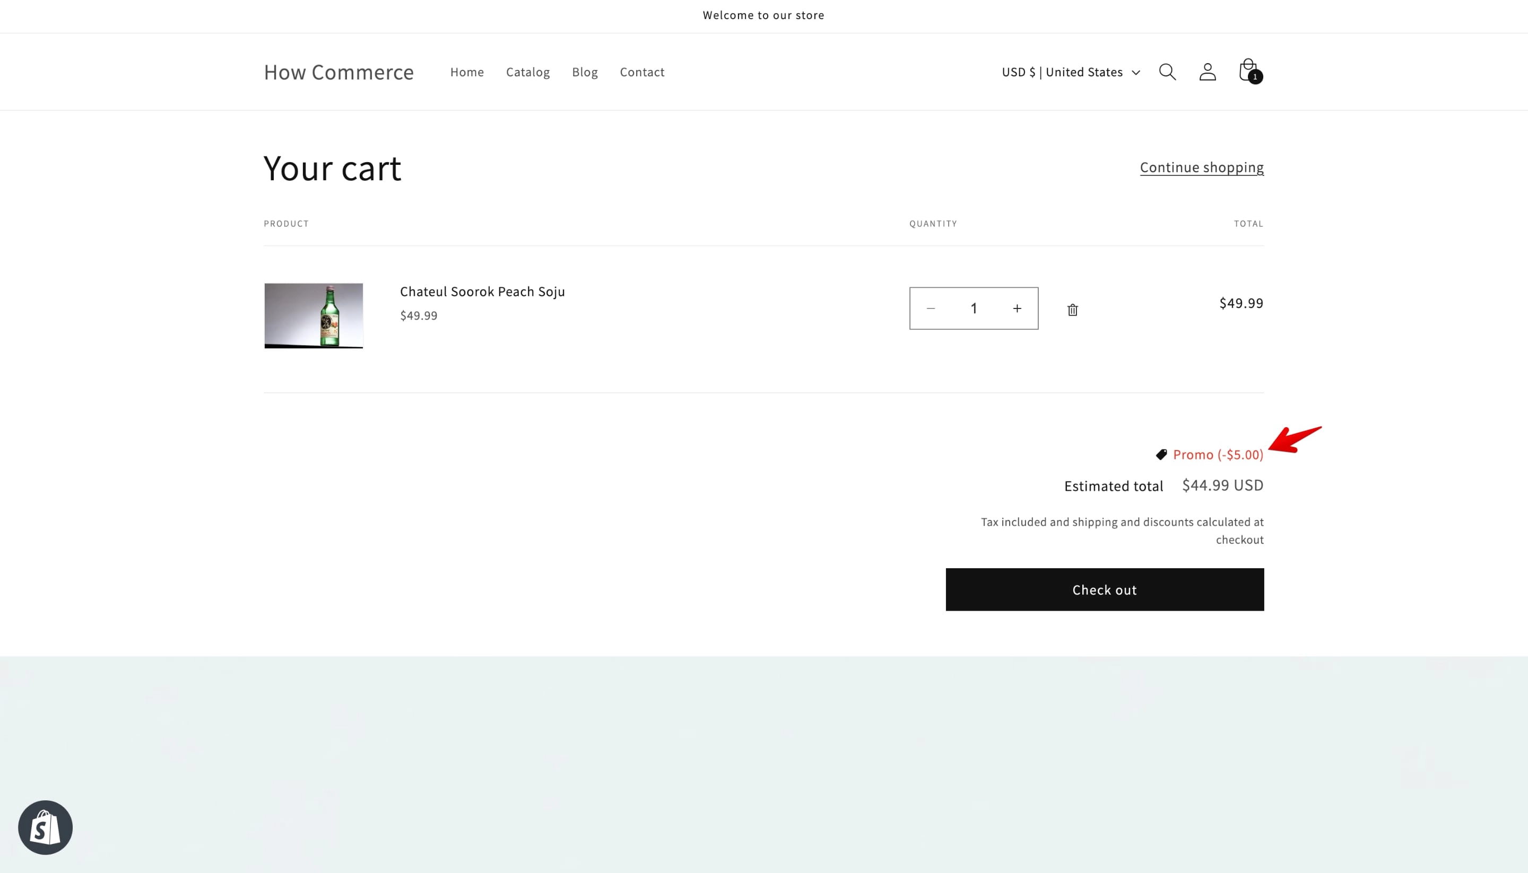This screenshot has height=873, width=1528.
Task: Click the $44.99 USD estimated total
Action: click(x=1222, y=485)
